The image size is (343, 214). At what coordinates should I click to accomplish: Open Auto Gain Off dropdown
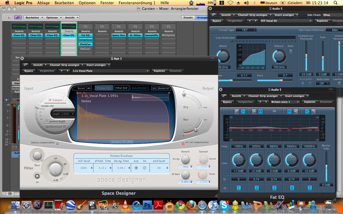click(323, 83)
